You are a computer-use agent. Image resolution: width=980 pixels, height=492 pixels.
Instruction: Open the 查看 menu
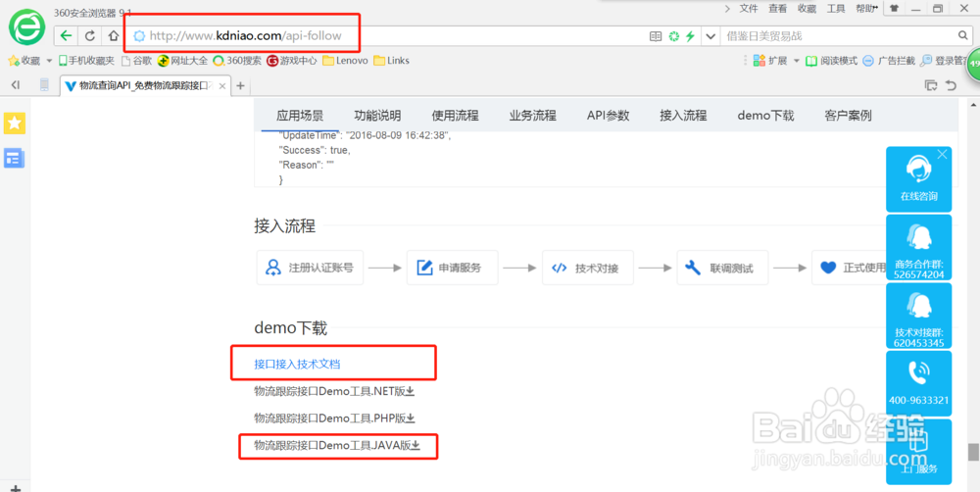[778, 8]
